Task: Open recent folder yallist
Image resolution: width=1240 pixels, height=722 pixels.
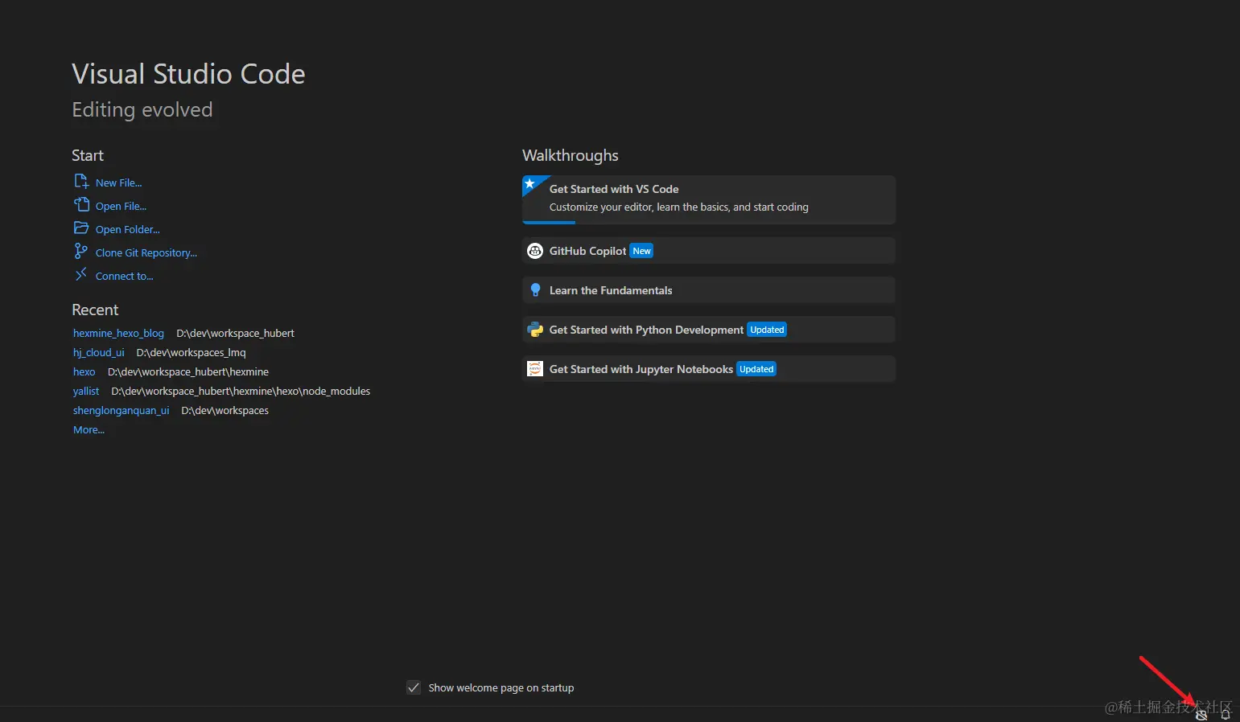Action: tap(86, 392)
